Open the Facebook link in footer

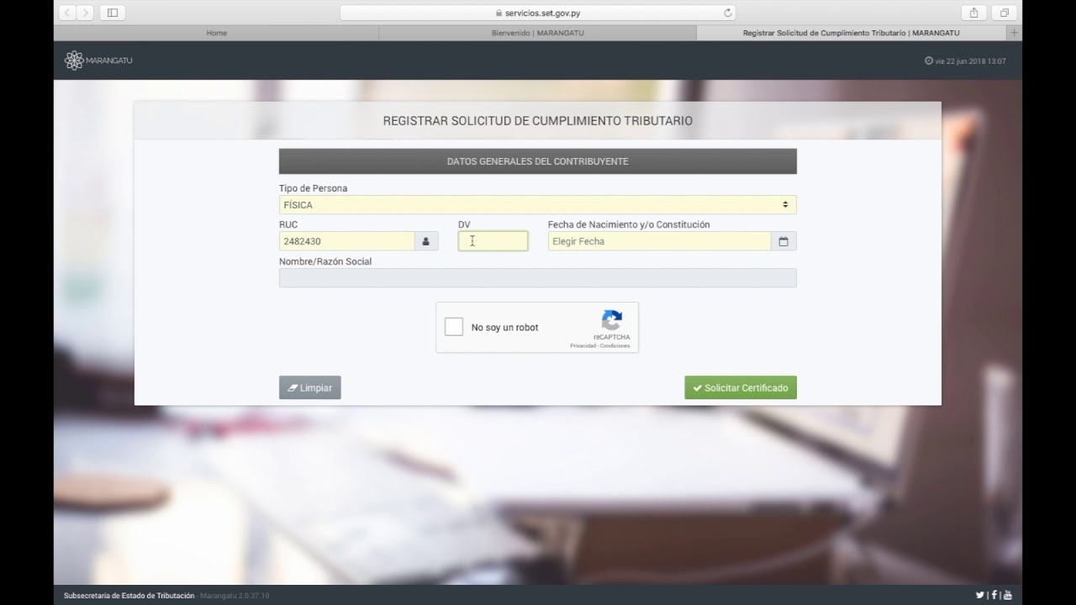click(x=994, y=595)
